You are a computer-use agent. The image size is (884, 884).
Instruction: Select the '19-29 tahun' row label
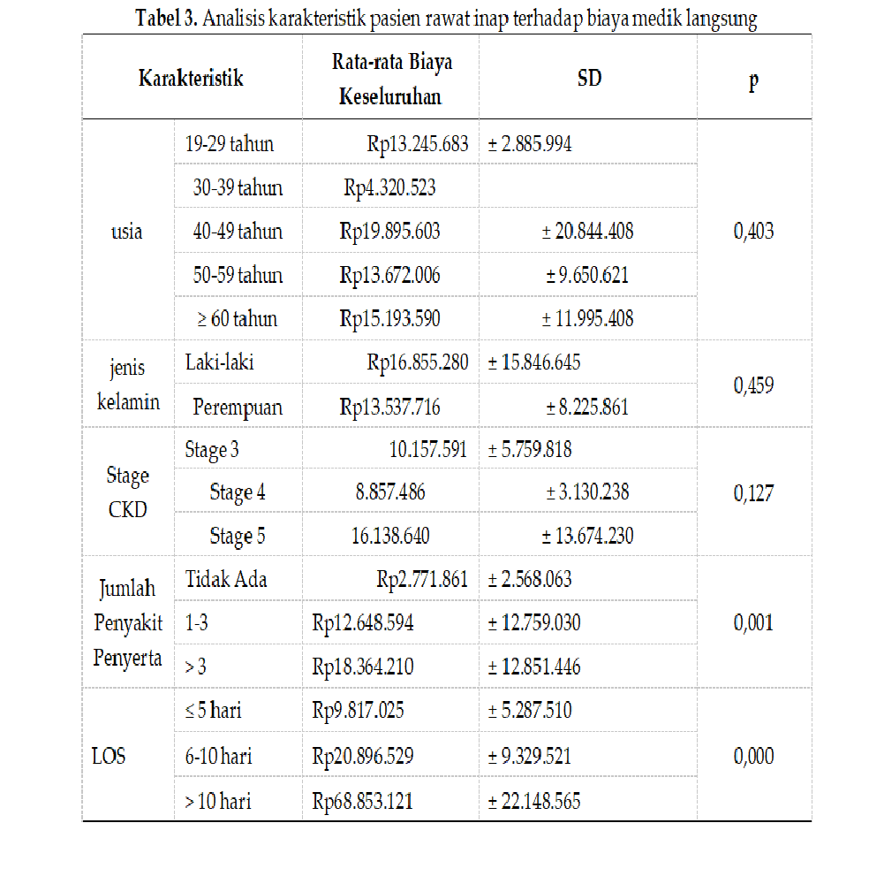(x=230, y=144)
